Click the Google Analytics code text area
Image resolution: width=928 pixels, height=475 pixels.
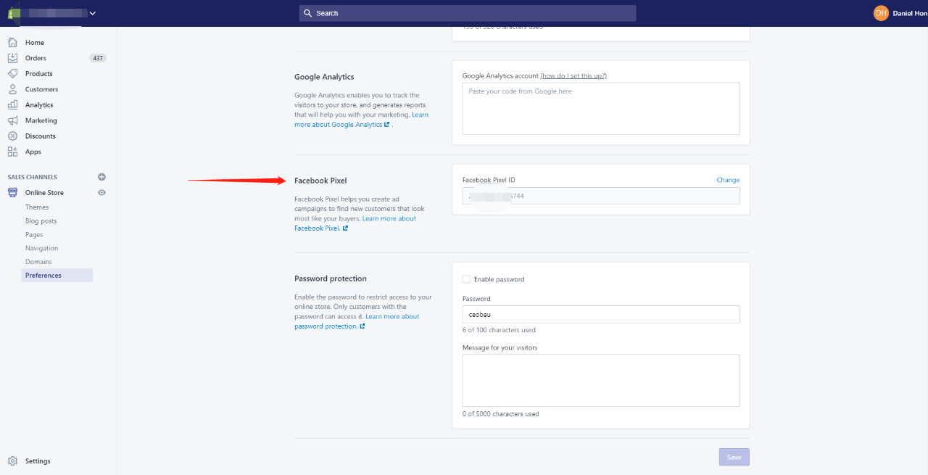[x=600, y=108]
